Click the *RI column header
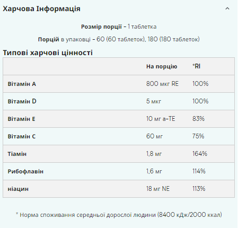Screen dimensions: 238x228 coord(196,66)
